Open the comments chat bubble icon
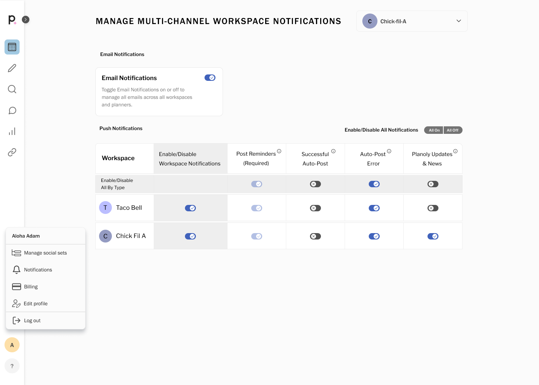Image resolution: width=539 pixels, height=385 pixels. 12,110
